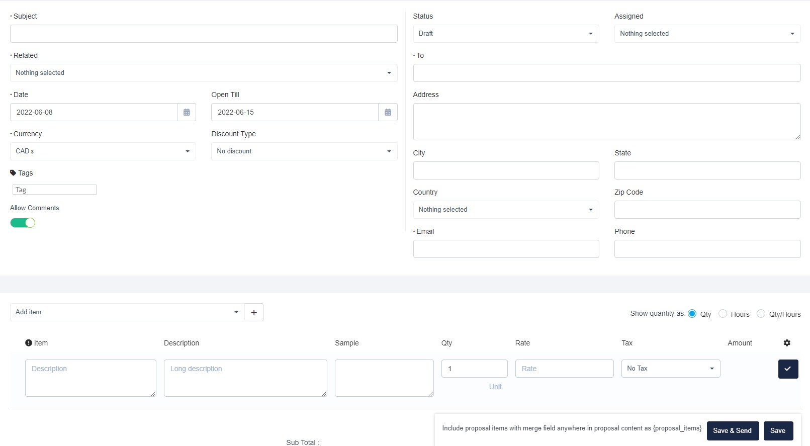This screenshot has width=810, height=446.
Task: Toggle the Allow Comments switch
Action: coord(23,223)
